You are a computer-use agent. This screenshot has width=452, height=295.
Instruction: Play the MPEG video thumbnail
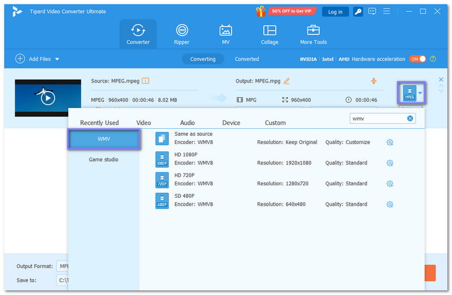[x=48, y=98]
